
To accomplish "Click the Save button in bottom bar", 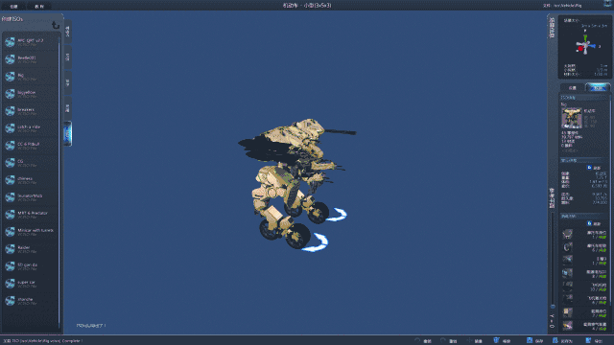I will [535, 341].
